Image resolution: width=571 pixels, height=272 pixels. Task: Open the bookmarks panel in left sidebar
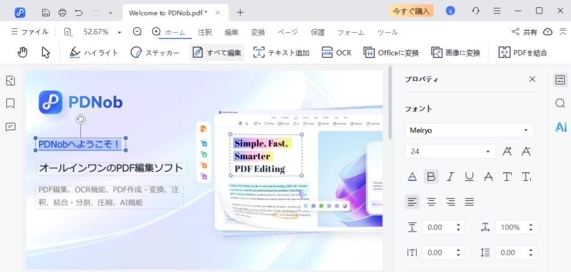tap(11, 103)
